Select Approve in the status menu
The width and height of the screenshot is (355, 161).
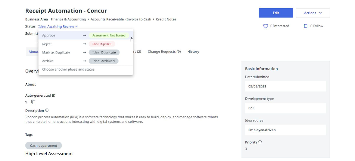click(85, 35)
